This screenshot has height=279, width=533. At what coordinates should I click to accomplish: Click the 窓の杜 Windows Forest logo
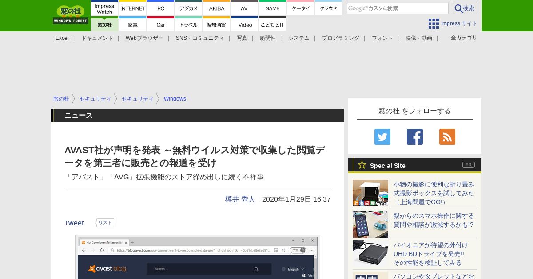(x=71, y=15)
